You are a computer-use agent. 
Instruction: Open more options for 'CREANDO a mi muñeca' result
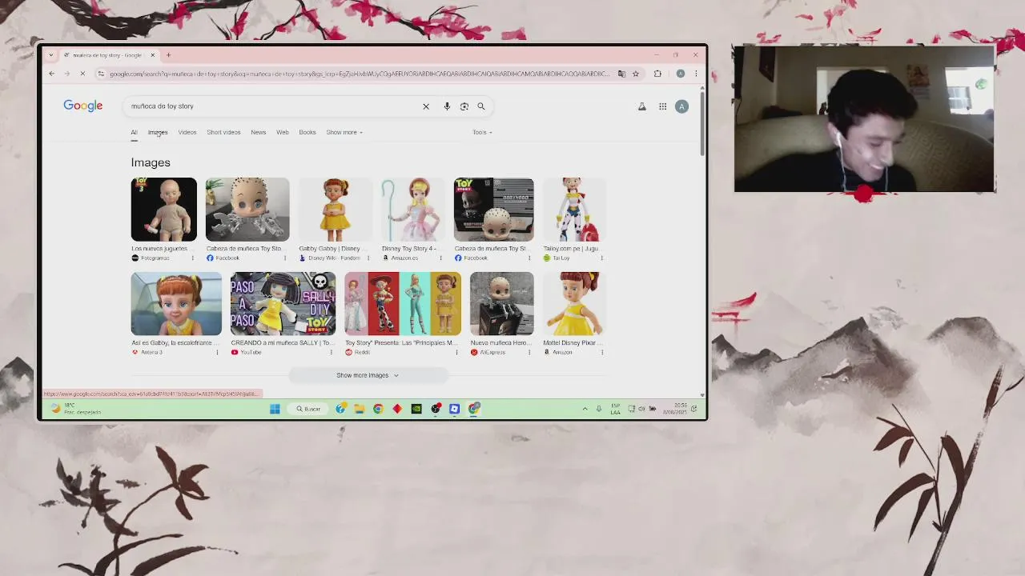pyautogui.click(x=331, y=353)
